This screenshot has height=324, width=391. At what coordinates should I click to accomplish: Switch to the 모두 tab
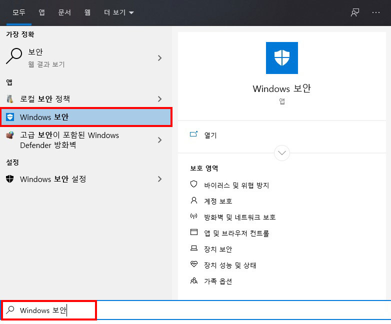(19, 12)
